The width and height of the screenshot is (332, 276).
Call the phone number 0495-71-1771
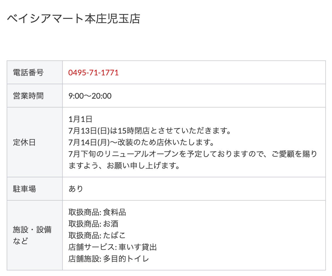point(94,73)
